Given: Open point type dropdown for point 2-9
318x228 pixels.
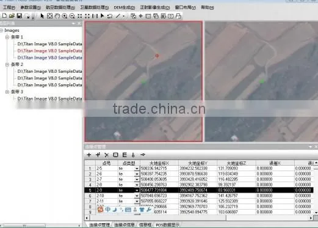Looking at the screenshot, I should tap(137, 190).
